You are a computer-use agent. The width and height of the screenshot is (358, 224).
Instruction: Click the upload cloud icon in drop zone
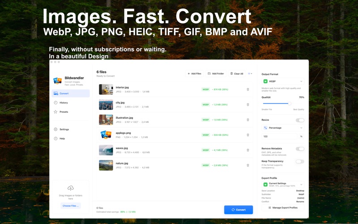click(x=71, y=188)
